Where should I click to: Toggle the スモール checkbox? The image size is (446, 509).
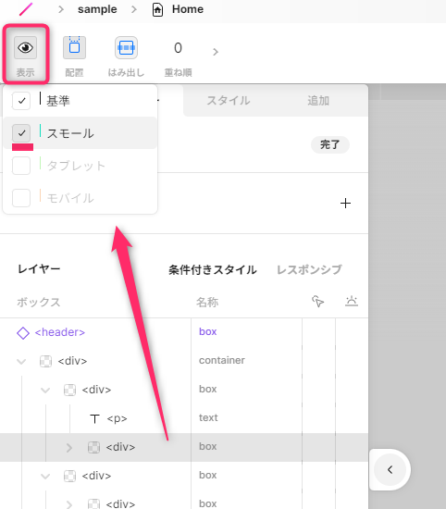[21, 133]
